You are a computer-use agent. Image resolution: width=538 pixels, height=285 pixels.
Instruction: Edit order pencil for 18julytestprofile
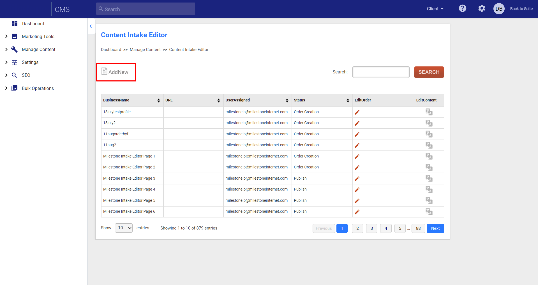357,112
